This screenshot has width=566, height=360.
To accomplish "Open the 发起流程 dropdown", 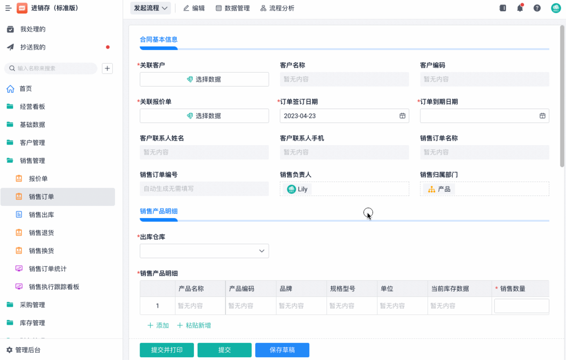I will point(150,8).
